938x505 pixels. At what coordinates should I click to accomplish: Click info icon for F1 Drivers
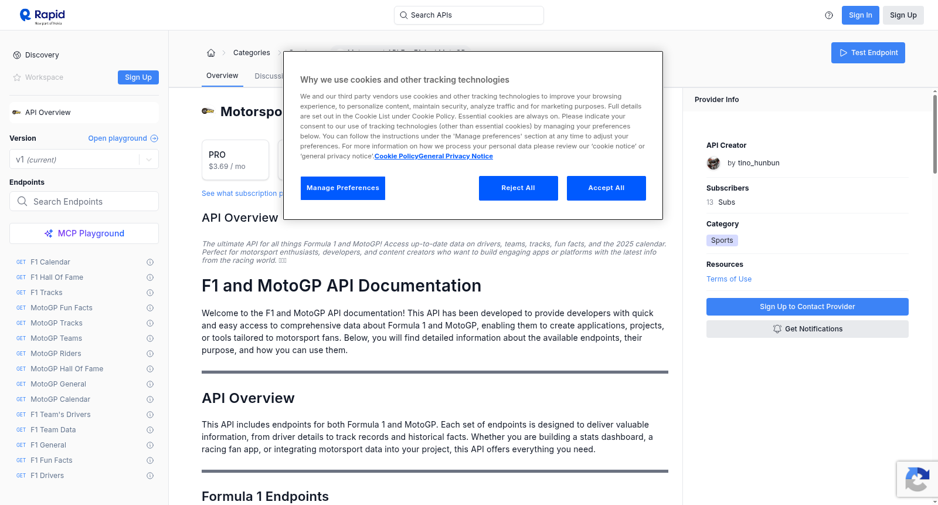pyautogui.click(x=150, y=476)
